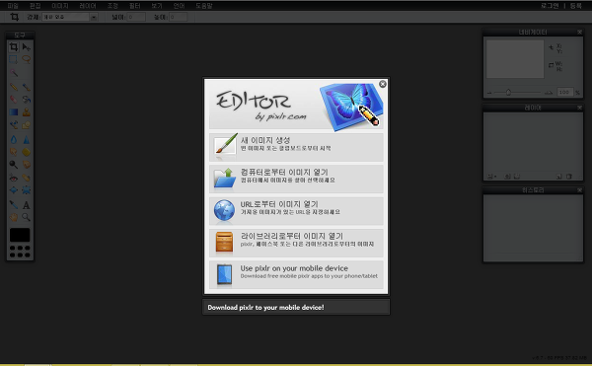Image resolution: width=592 pixels, height=366 pixels.
Task: Open the 이미지 (Image) menu
Action: [60, 6]
